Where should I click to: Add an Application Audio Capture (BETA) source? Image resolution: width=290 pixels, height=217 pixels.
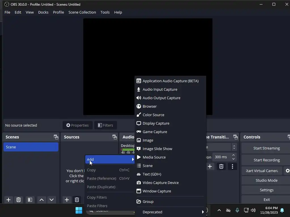(170, 81)
